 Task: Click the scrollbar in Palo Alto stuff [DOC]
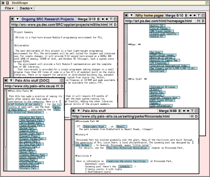[x=5, y=130]
